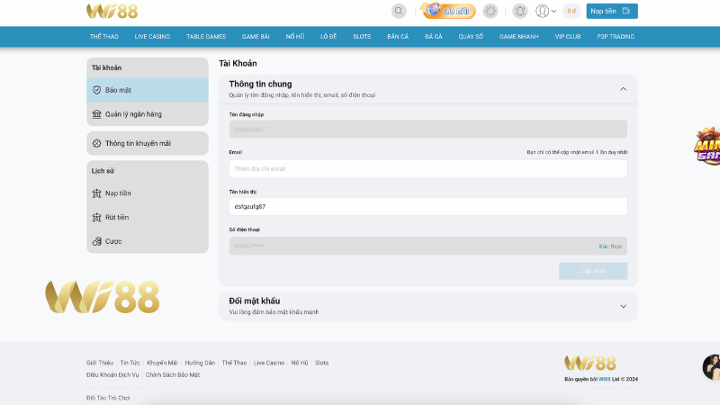Open the Ưu Đãi promotions badge
This screenshot has width=720, height=405.
pyautogui.click(x=448, y=11)
